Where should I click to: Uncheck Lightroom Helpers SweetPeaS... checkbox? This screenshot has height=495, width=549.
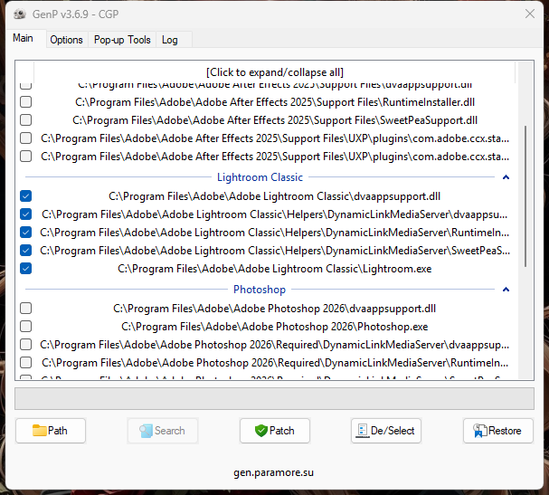coord(26,251)
